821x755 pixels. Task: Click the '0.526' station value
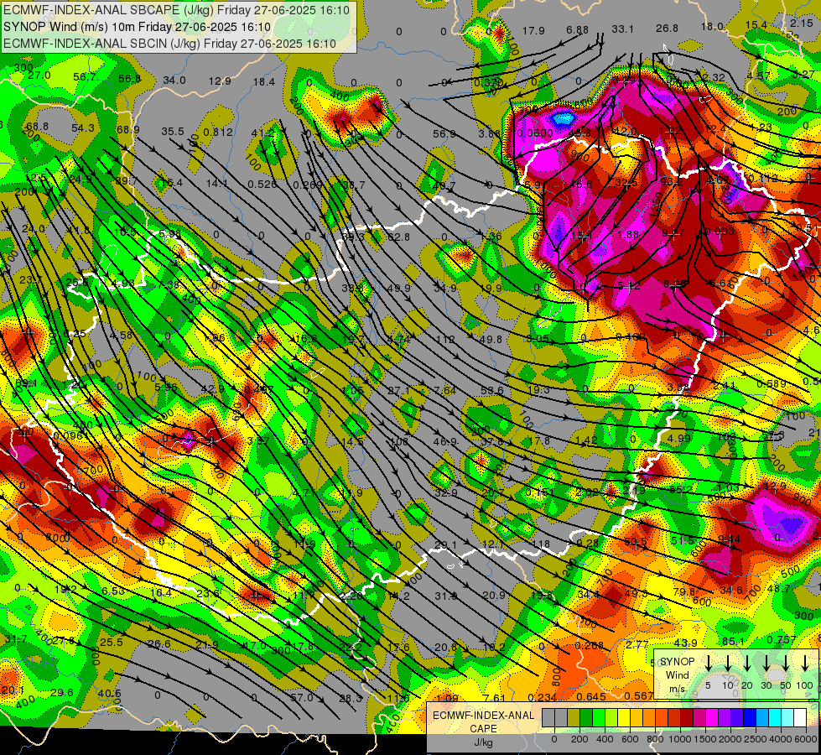tap(262, 184)
